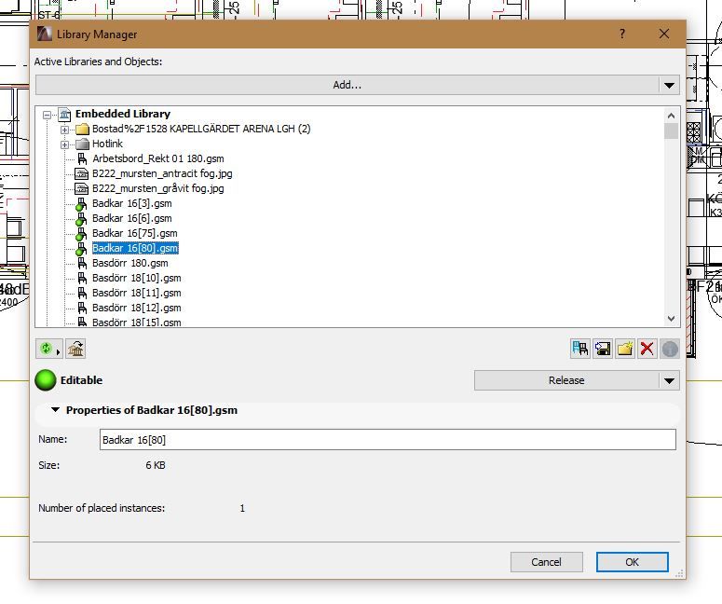Open the Add... dropdown arrow
Screen dimensions: 722x604
(669, 85)
